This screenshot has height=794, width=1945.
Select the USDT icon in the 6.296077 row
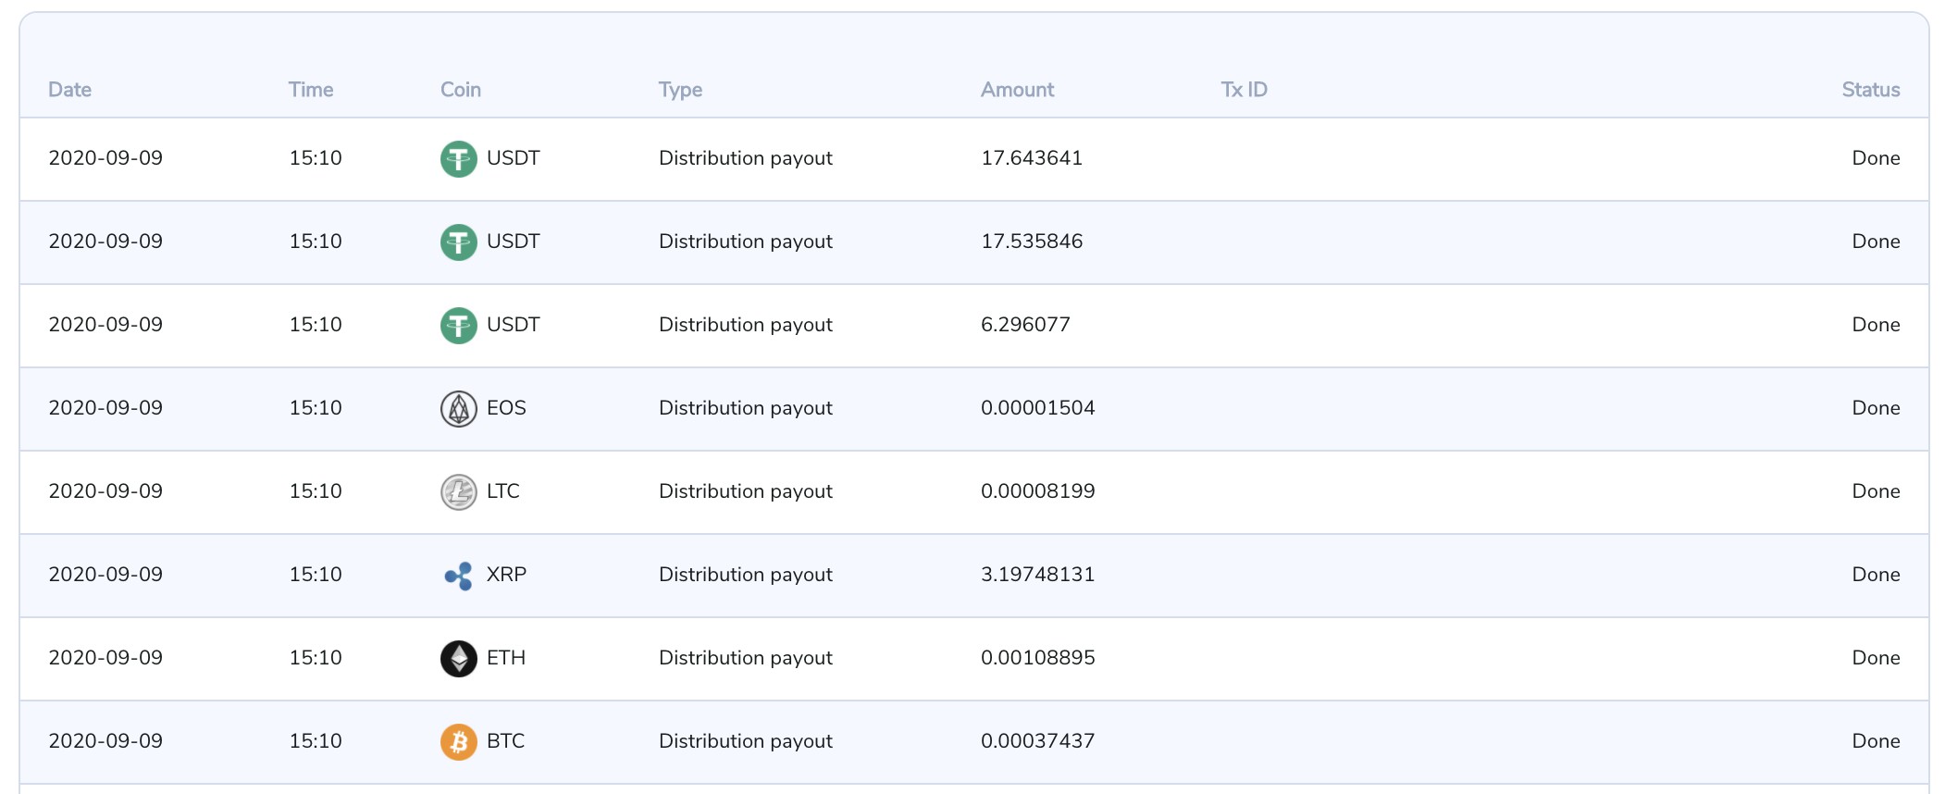pyautogui.click(x=458, y=326)
